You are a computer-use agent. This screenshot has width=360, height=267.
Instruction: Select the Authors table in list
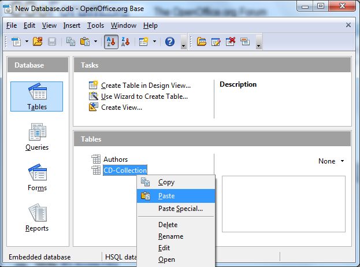click(116, 160)
